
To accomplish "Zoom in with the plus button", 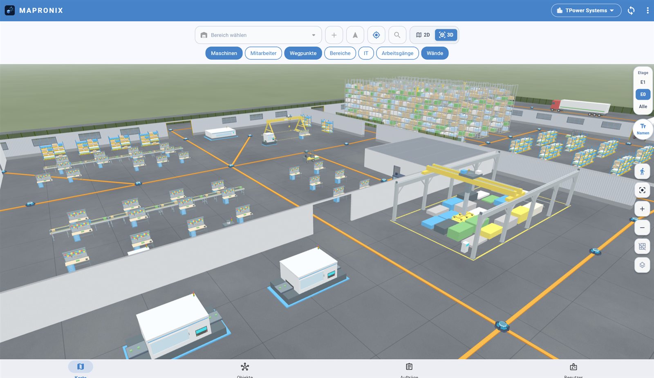I will (x=642, y=209).
